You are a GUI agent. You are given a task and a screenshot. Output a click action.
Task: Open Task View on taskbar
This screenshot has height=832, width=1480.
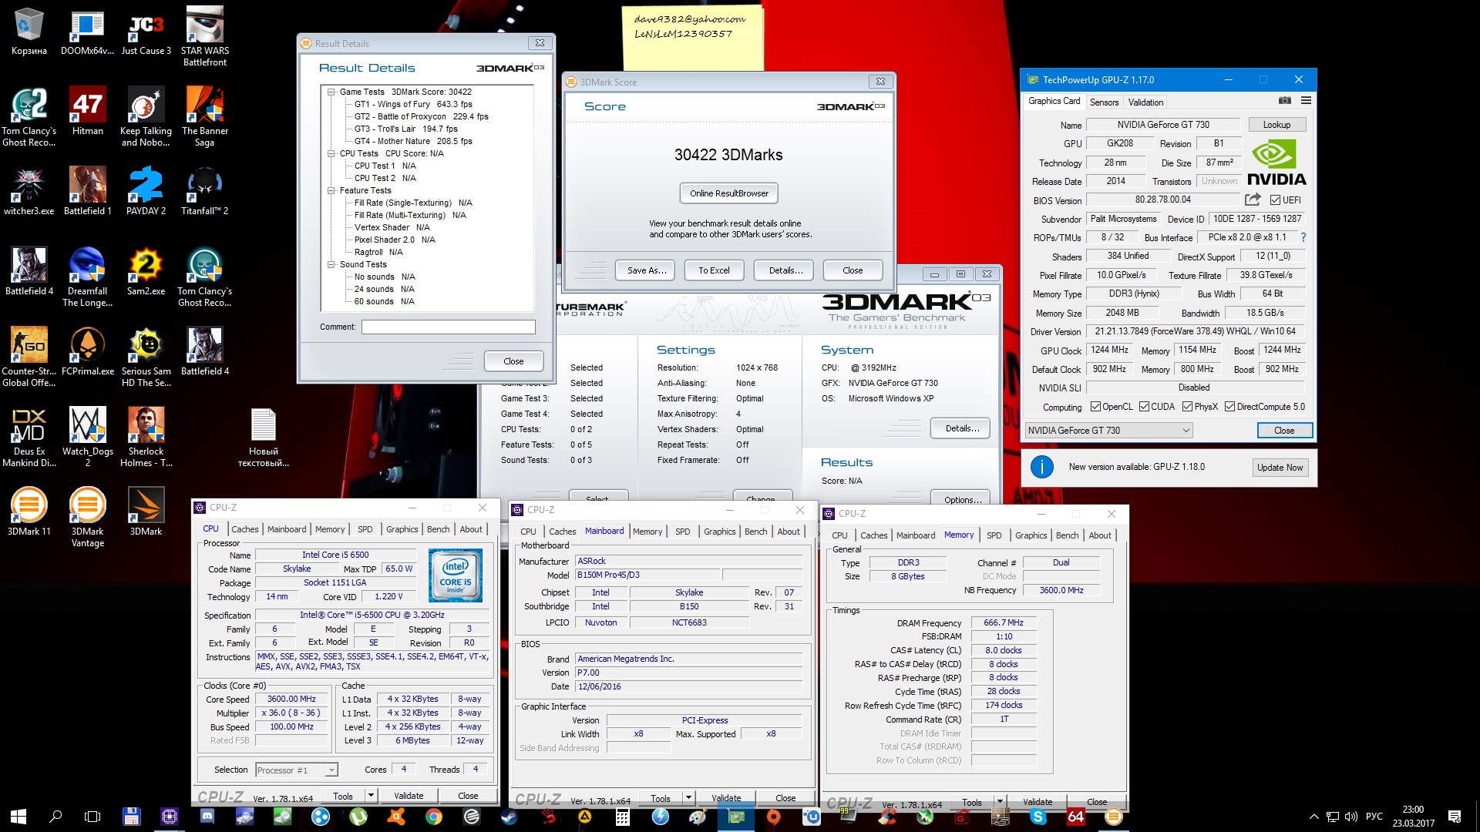[92, 817]
